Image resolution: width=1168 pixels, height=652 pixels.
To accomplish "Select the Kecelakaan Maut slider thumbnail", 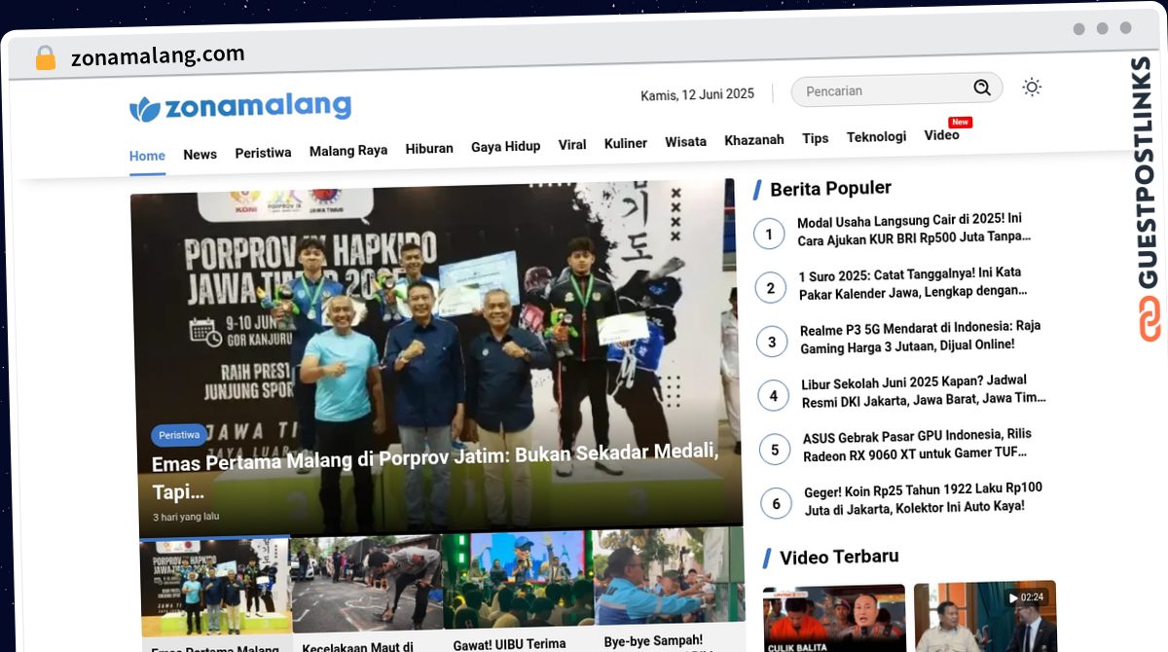I will [x=367, y=584].
